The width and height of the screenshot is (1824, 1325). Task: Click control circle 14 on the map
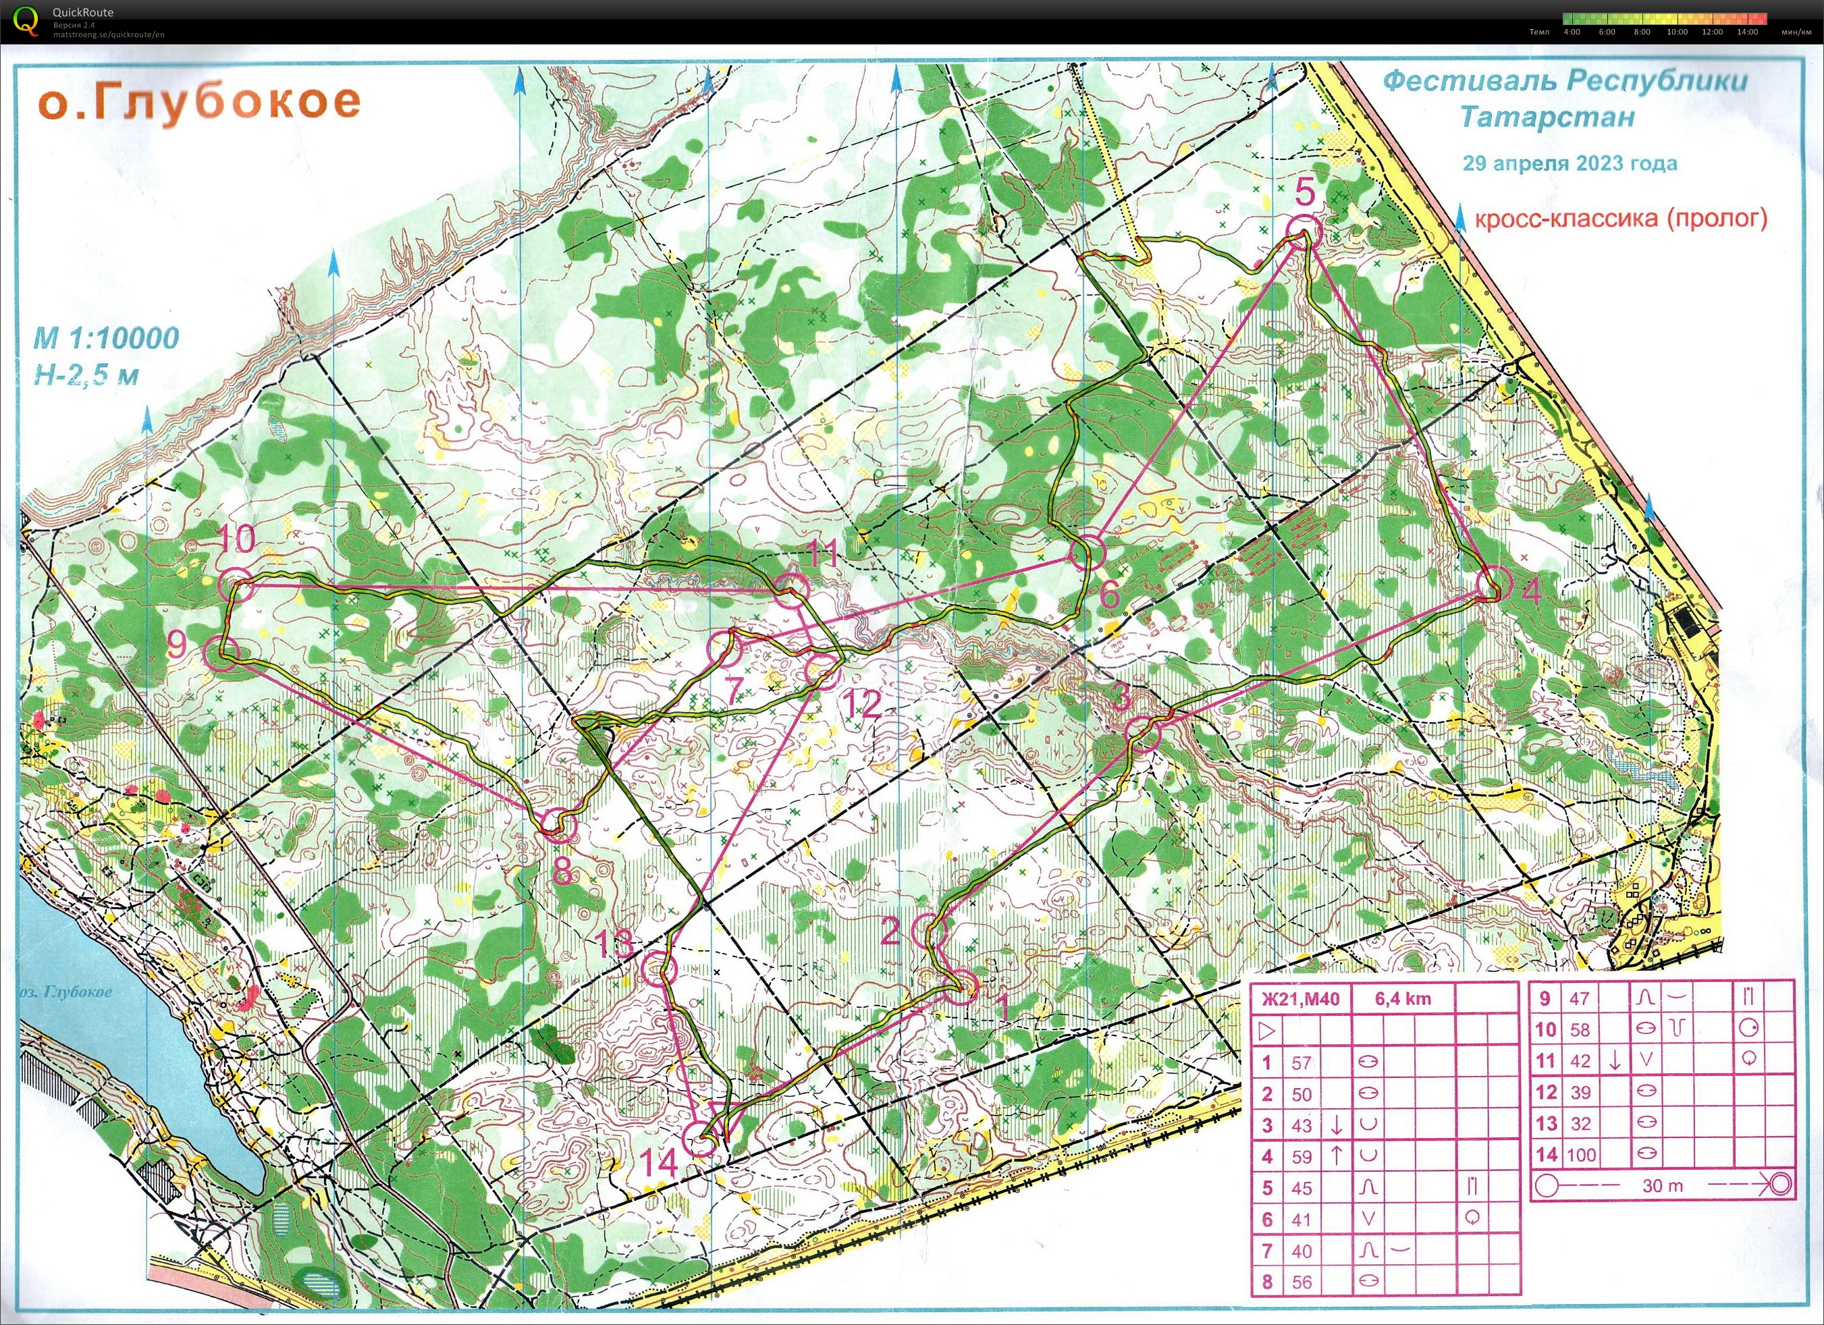tap(701, 1140)
